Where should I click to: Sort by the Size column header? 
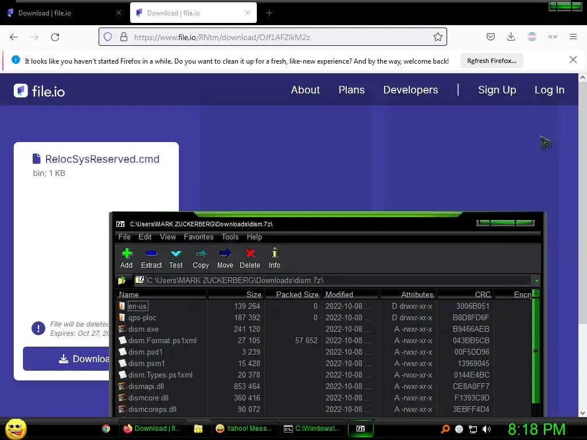point(236,294)
